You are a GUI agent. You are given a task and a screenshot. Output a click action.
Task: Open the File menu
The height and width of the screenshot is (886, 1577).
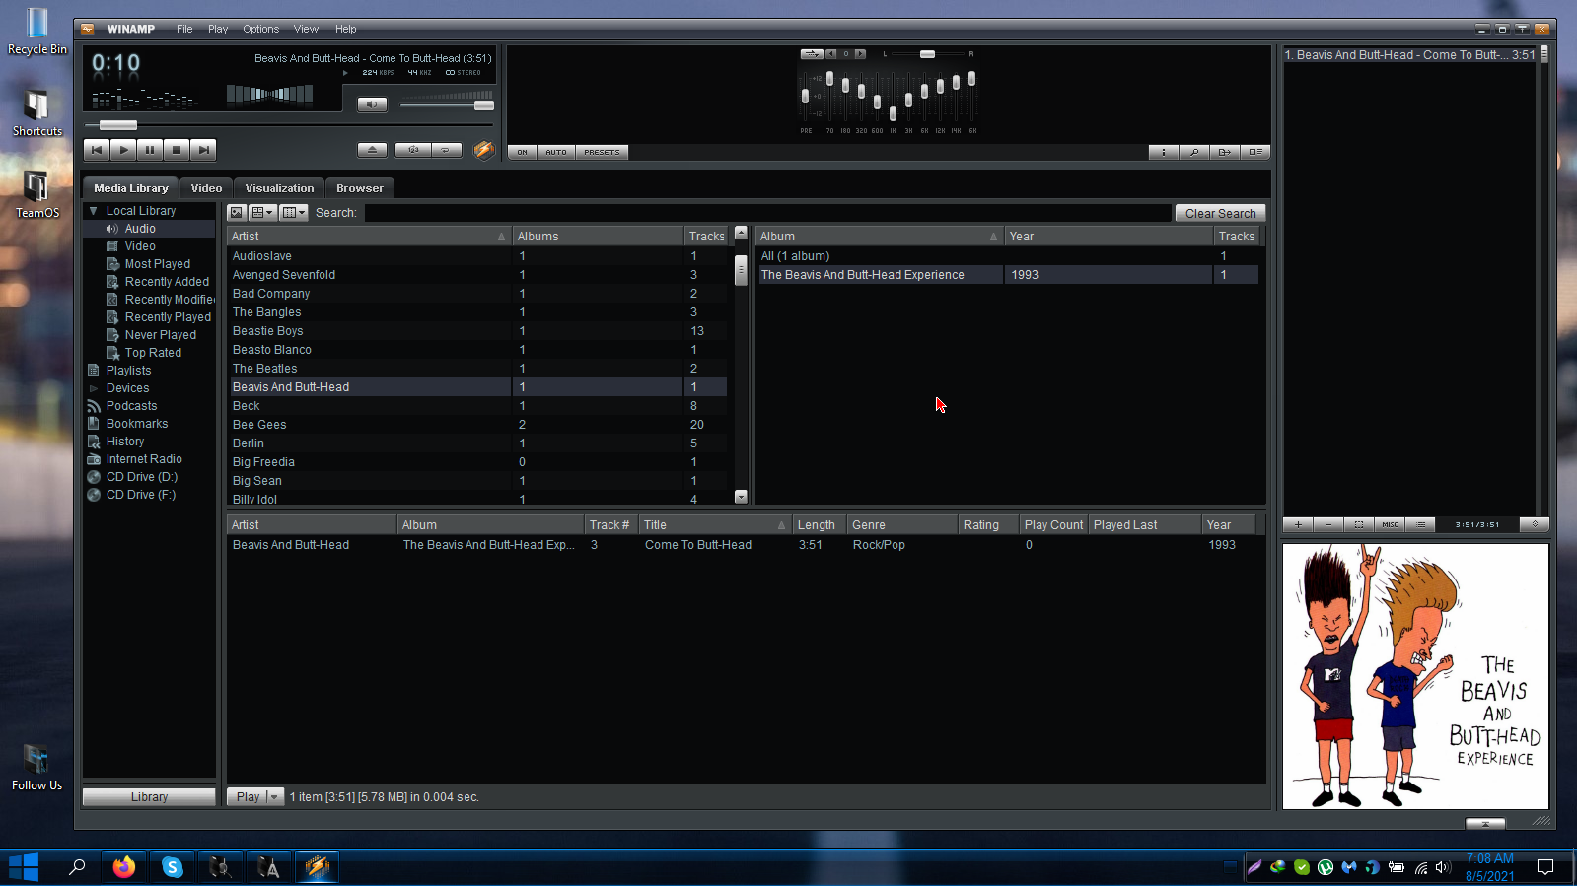(x=184, y=29)
